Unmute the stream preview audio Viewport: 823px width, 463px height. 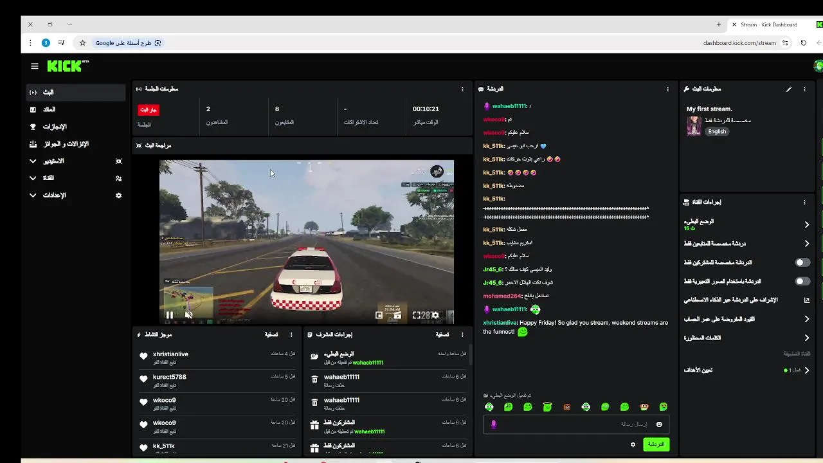tap(188, 315)
